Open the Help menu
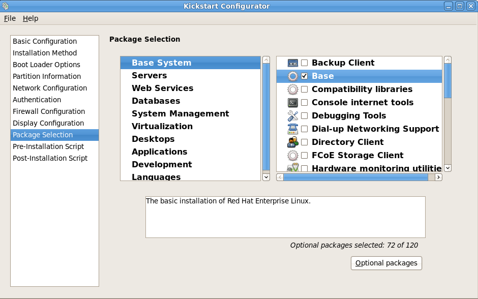Viewport: 478px width, 299px height. coord(31,18)
